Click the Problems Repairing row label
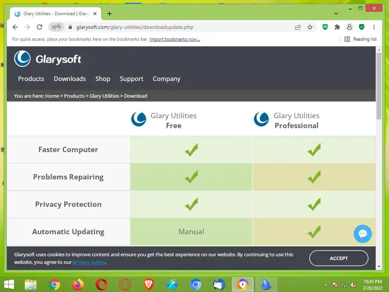This screenshot has height=292, width=389. click(68, 177)
